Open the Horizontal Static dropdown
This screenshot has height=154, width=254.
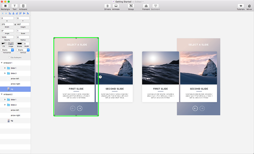tap(7, 50)
